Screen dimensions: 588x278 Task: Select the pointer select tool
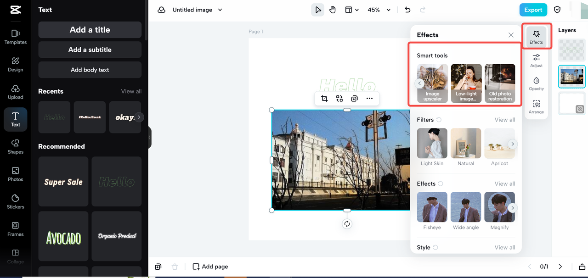[x=317, y=10]
